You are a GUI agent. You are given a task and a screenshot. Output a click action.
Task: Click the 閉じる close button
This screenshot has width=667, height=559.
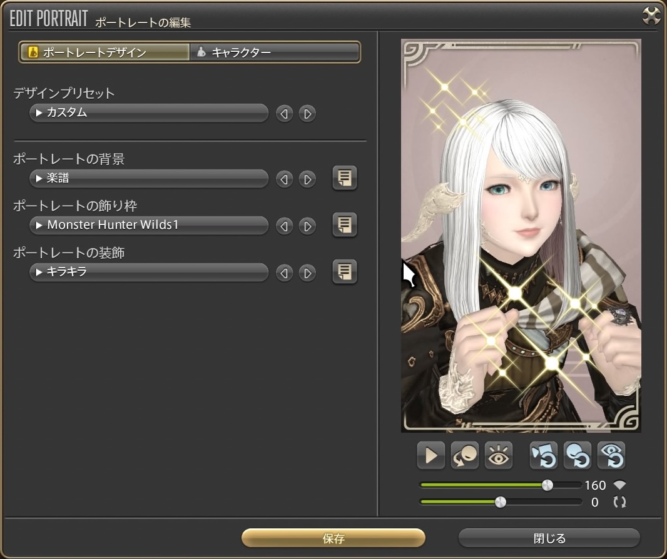549,538
